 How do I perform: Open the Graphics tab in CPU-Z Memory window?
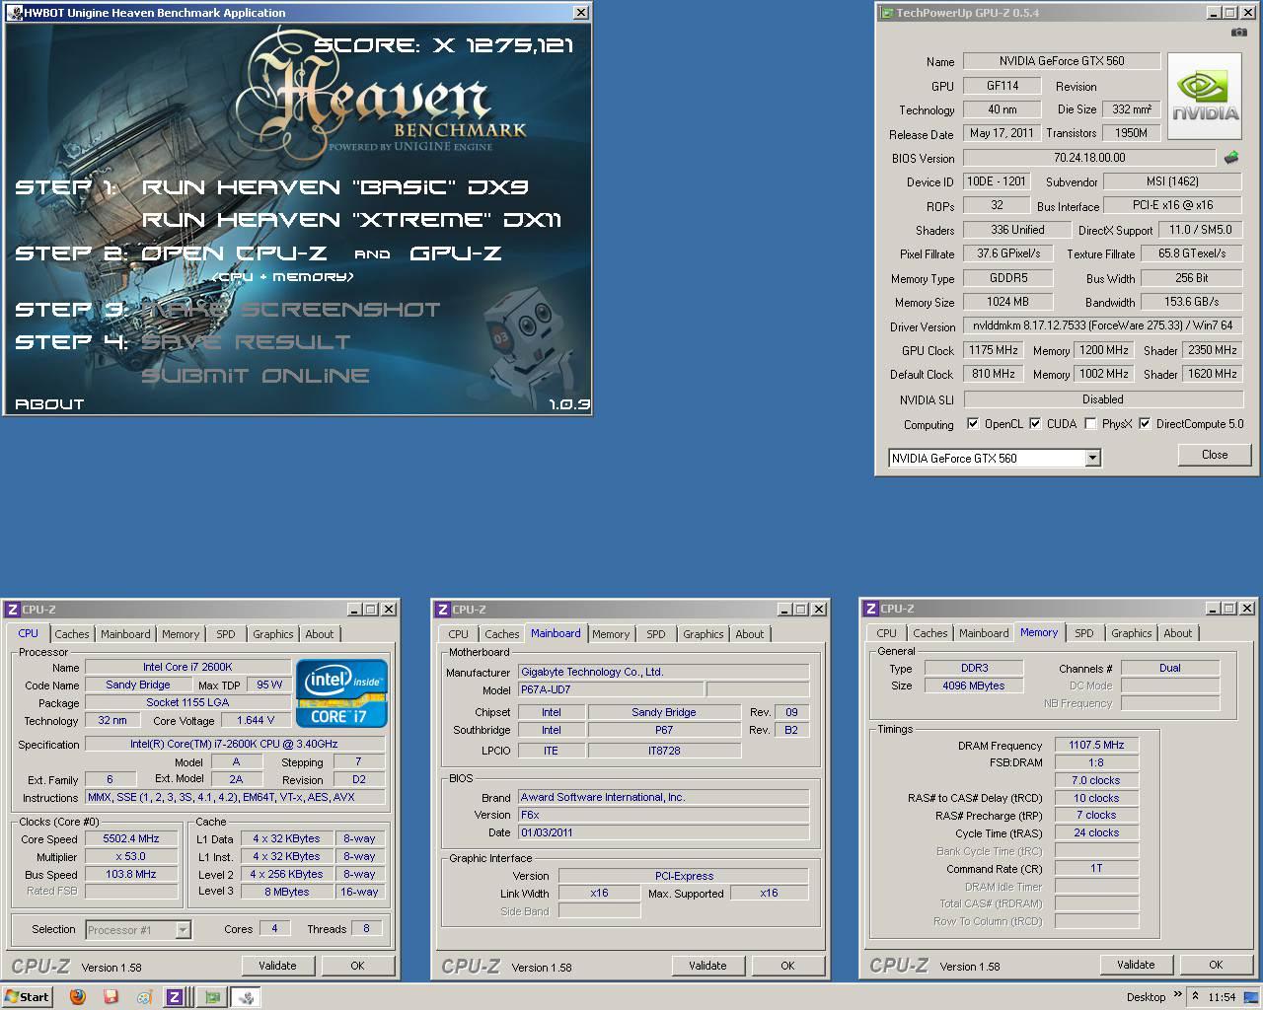[1131, 633]
